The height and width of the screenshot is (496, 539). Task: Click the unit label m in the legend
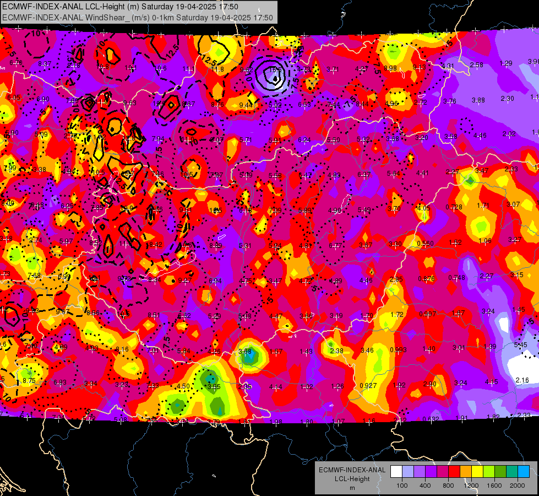(x=352, y=488)
